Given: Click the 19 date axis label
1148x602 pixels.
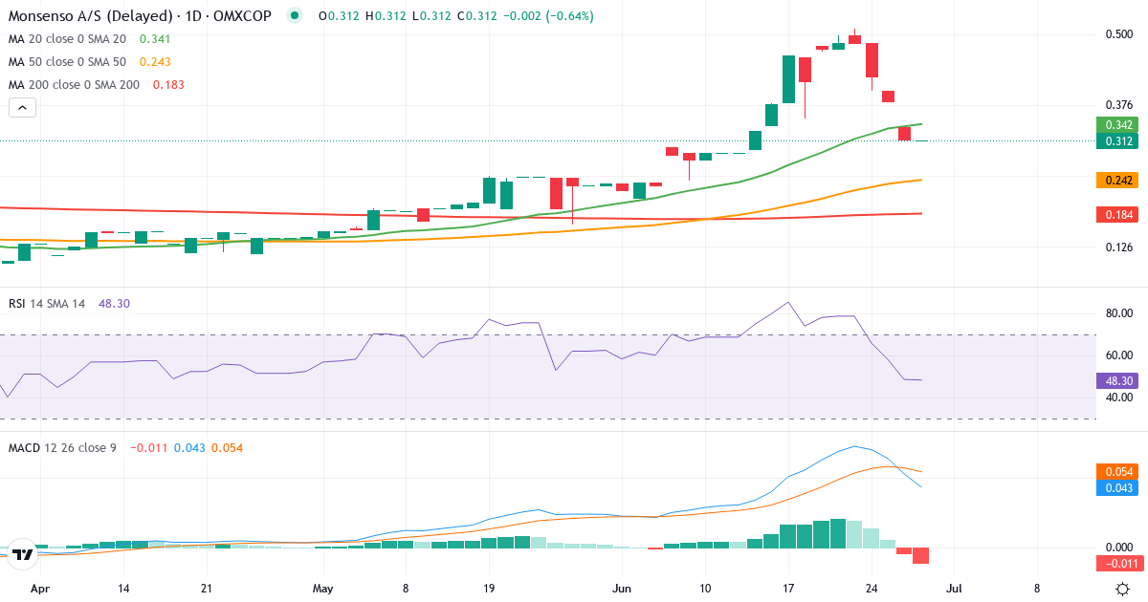Looking at the screenshot, I should pyautogui.click(x=489, y=589).
